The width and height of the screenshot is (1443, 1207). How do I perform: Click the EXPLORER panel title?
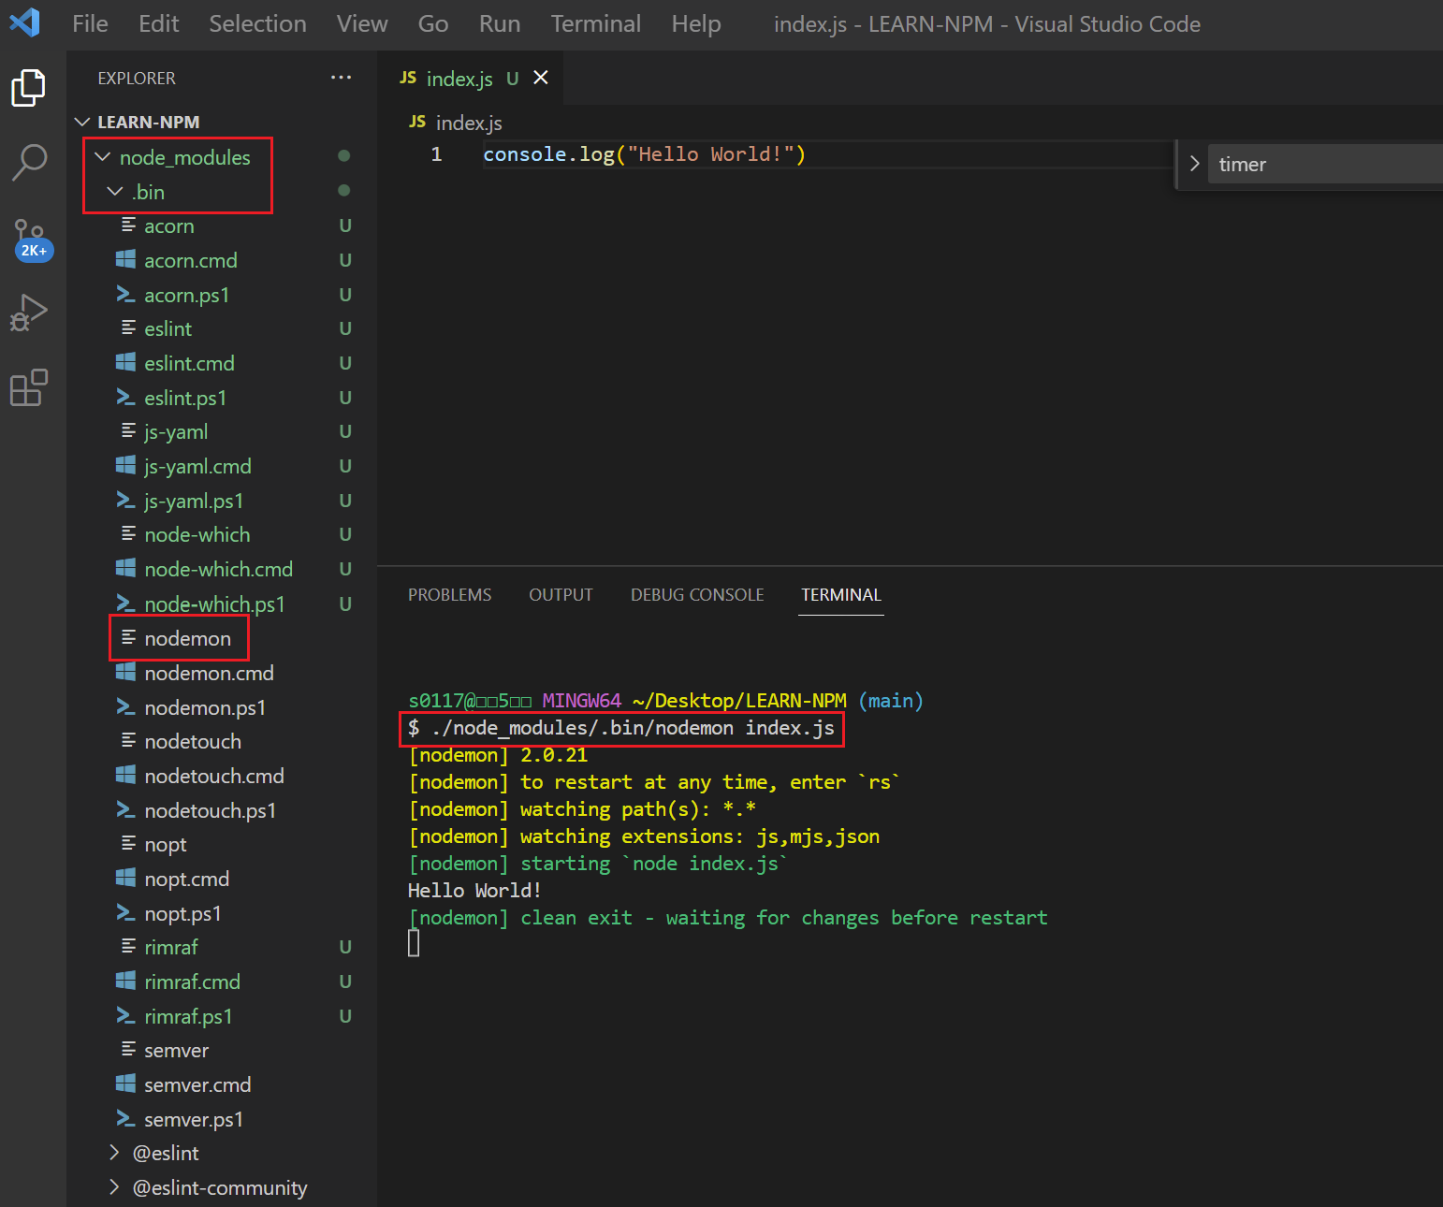[137, 78]
